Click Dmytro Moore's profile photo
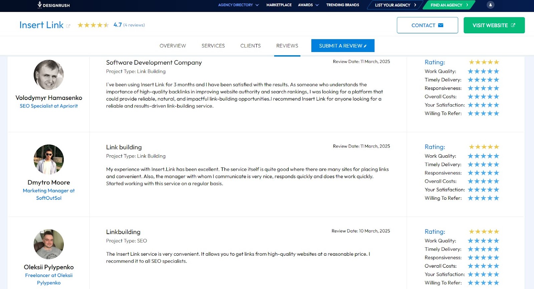534x289 pixels. (x=49, y=159)
